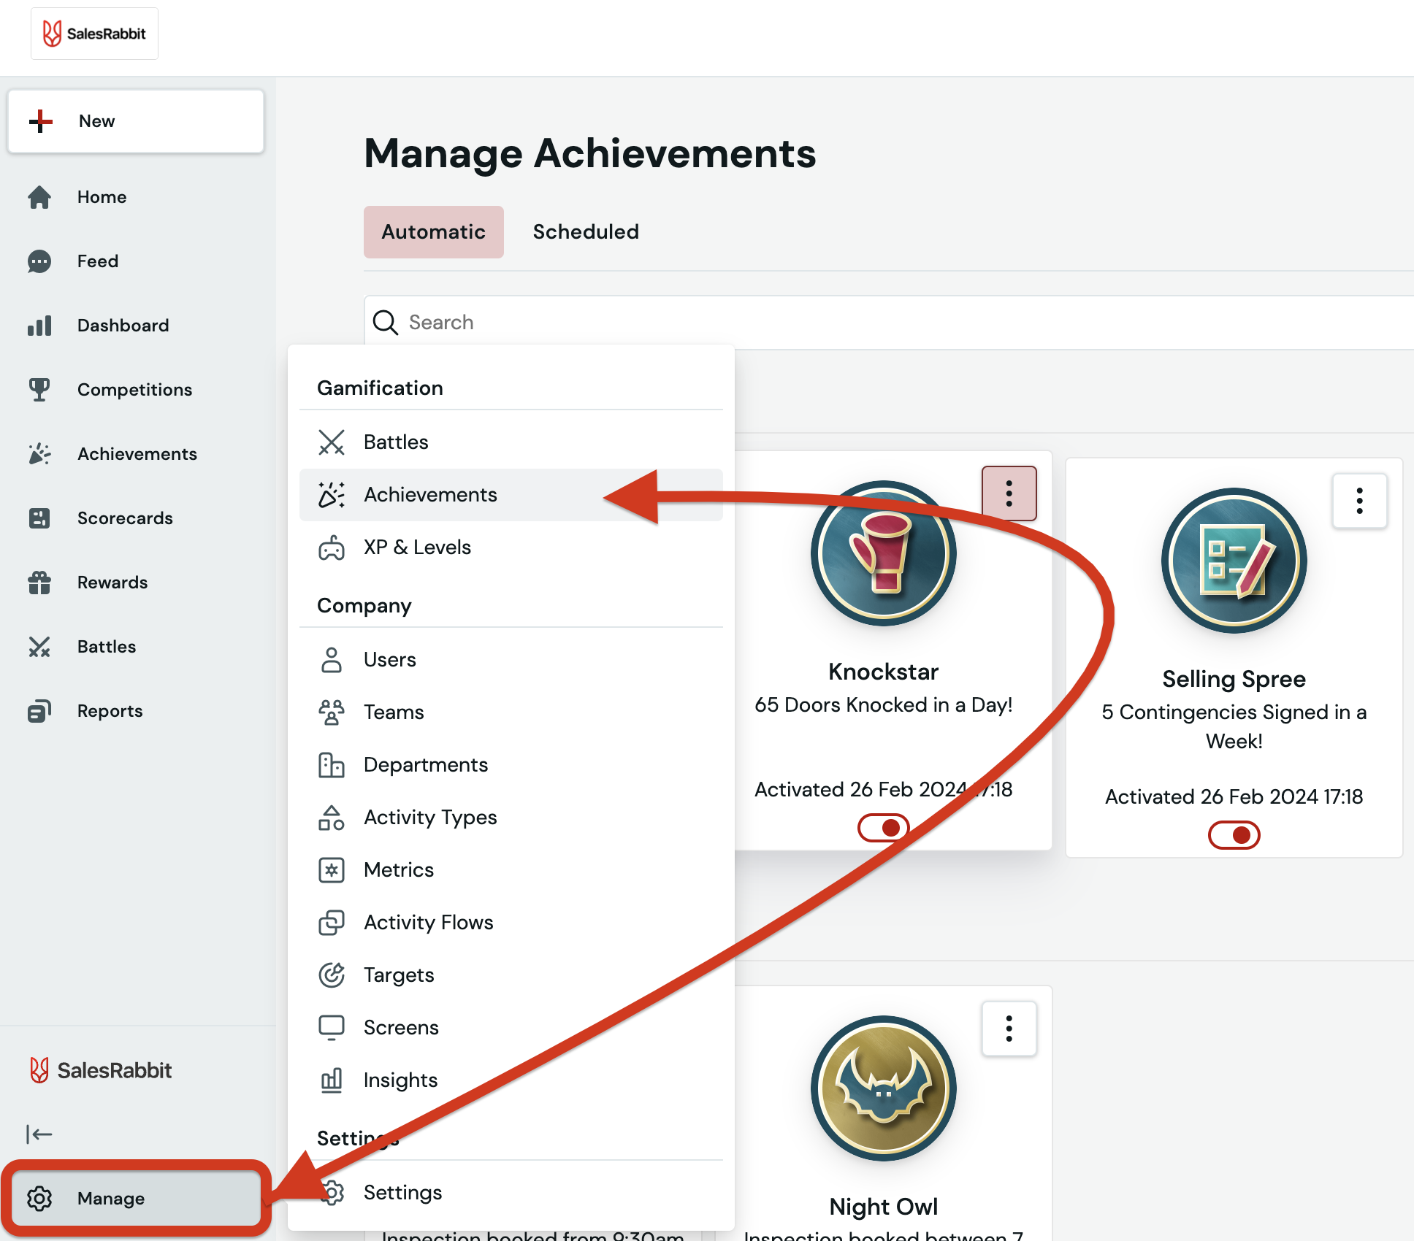Open Teams in Company menu
The width and height of the screenshot is (1414, 1241).
pyautogui.click(x=511, y=712)
